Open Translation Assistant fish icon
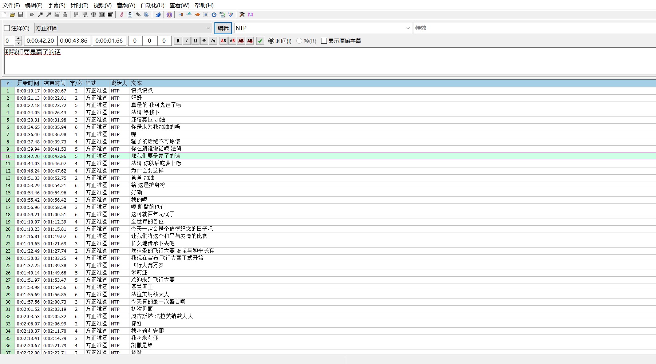656x364 pixels. [197, 15]
